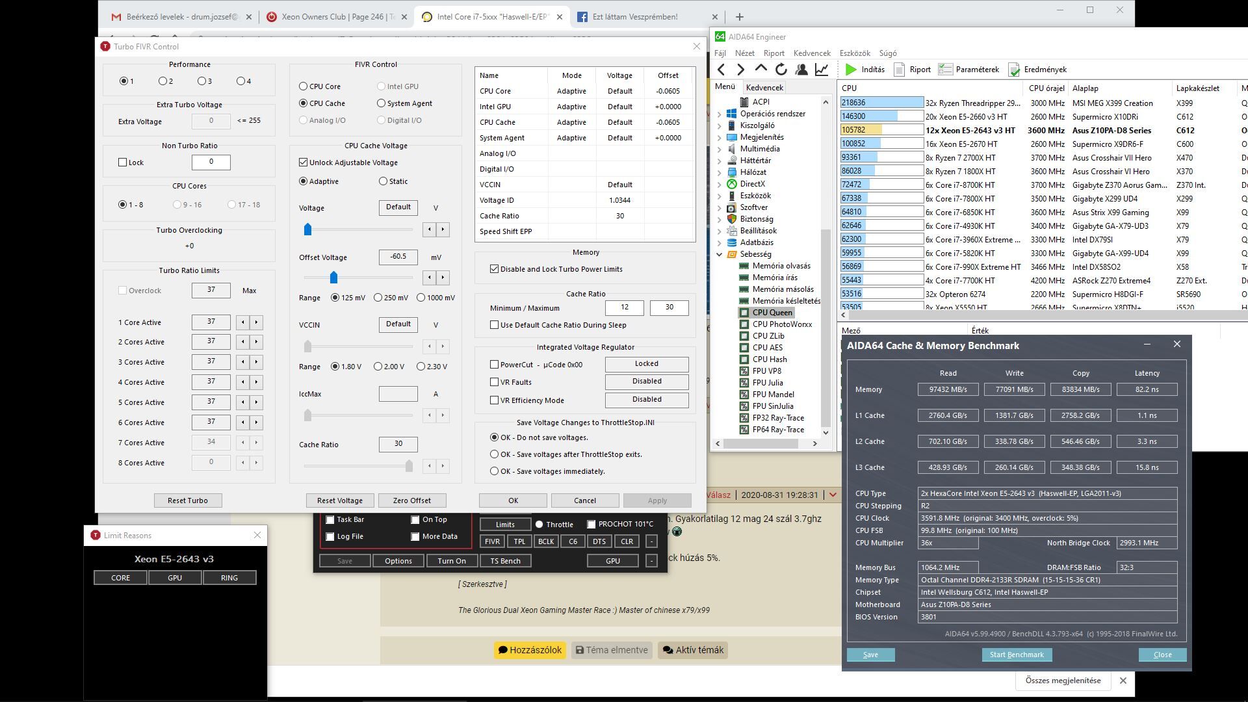Click TS Bench button in ThrottleStop
The height and width of the screenshot is (702, 1248).
(x=506, y=561)
